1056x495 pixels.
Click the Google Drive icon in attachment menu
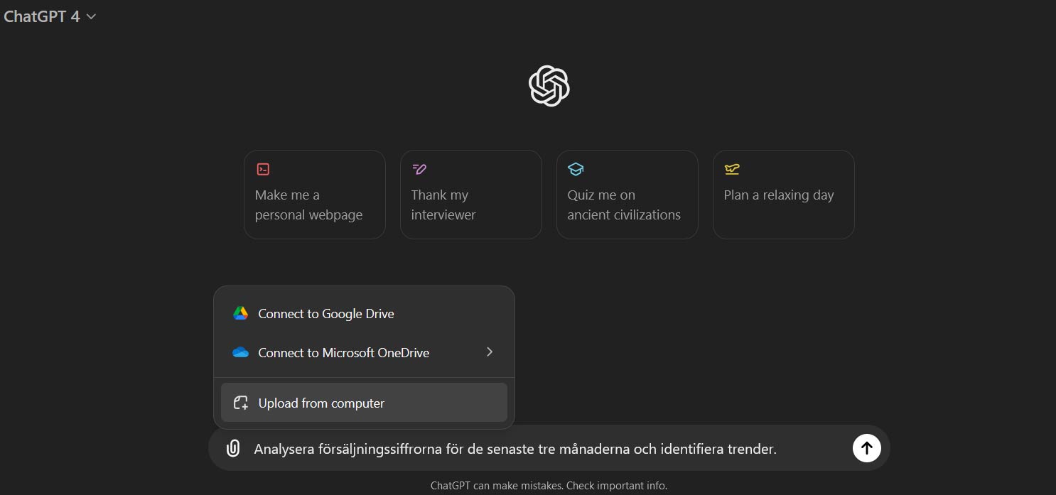[x=241, y=313]
